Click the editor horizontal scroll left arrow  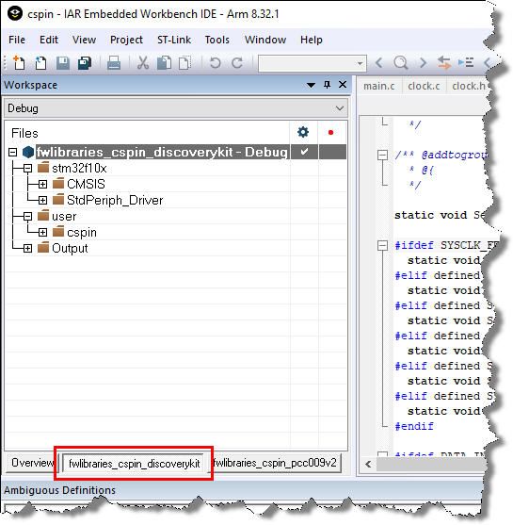tap(368, 464)
